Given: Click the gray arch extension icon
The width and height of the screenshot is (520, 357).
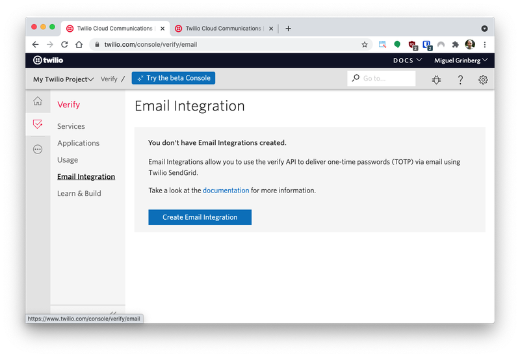Looking at the screenshot, I should (441, 44).
